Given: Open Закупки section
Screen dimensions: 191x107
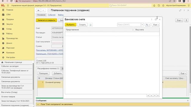Looking at the screenshot, I should [10, 24].
